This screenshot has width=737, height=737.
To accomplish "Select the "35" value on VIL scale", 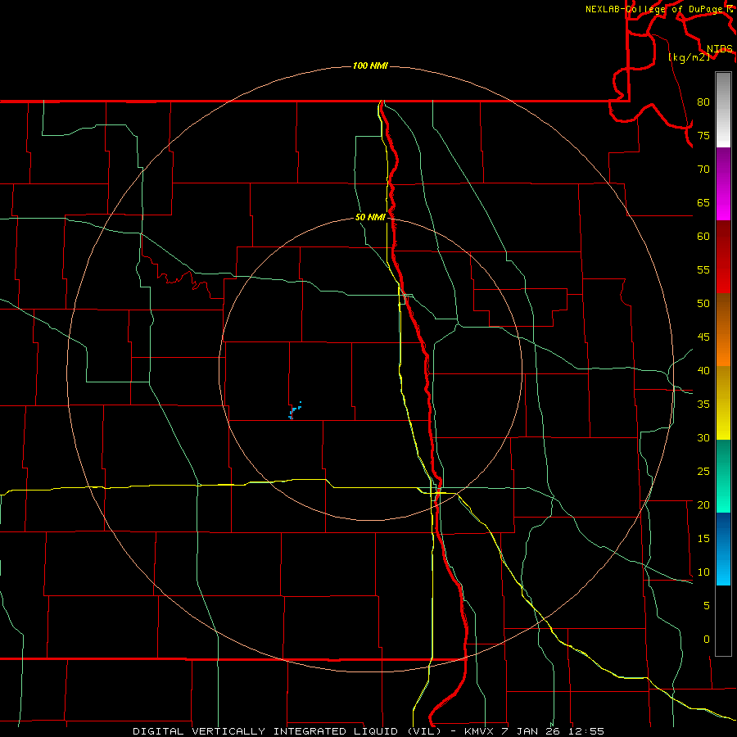I will coord(703,405).
